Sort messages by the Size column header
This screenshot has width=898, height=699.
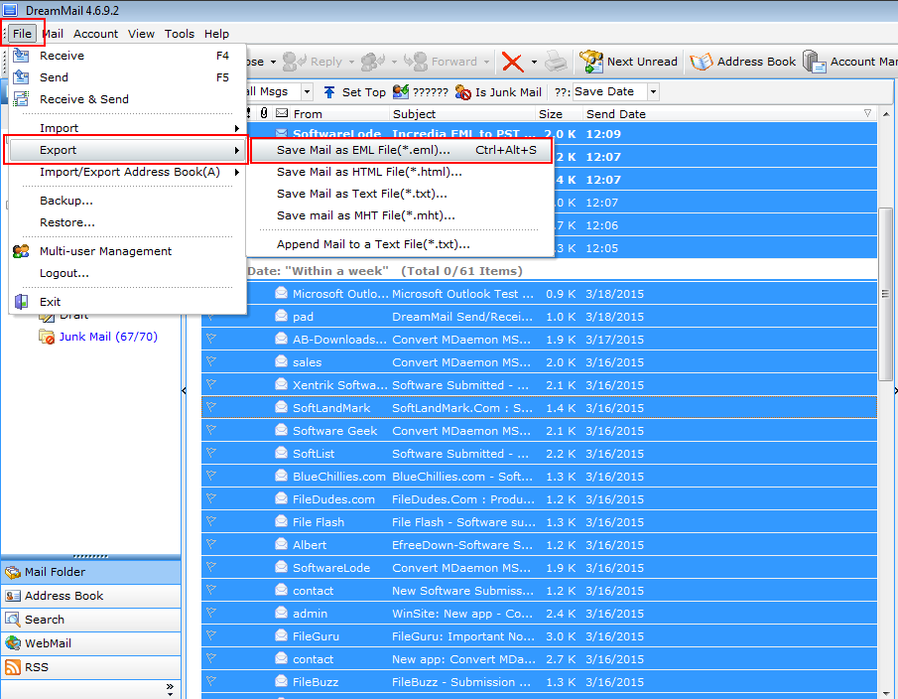click(x=559, y=114)
